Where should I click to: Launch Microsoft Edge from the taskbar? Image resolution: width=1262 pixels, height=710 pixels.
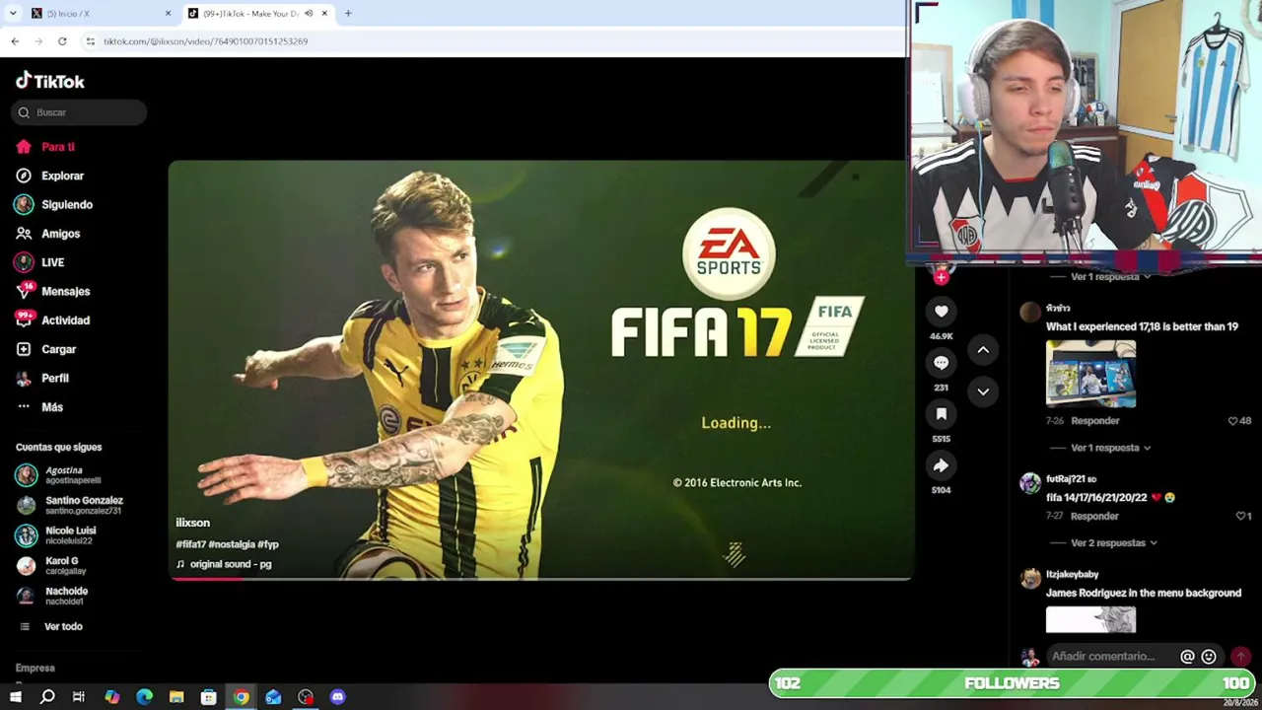click(144, 697)
